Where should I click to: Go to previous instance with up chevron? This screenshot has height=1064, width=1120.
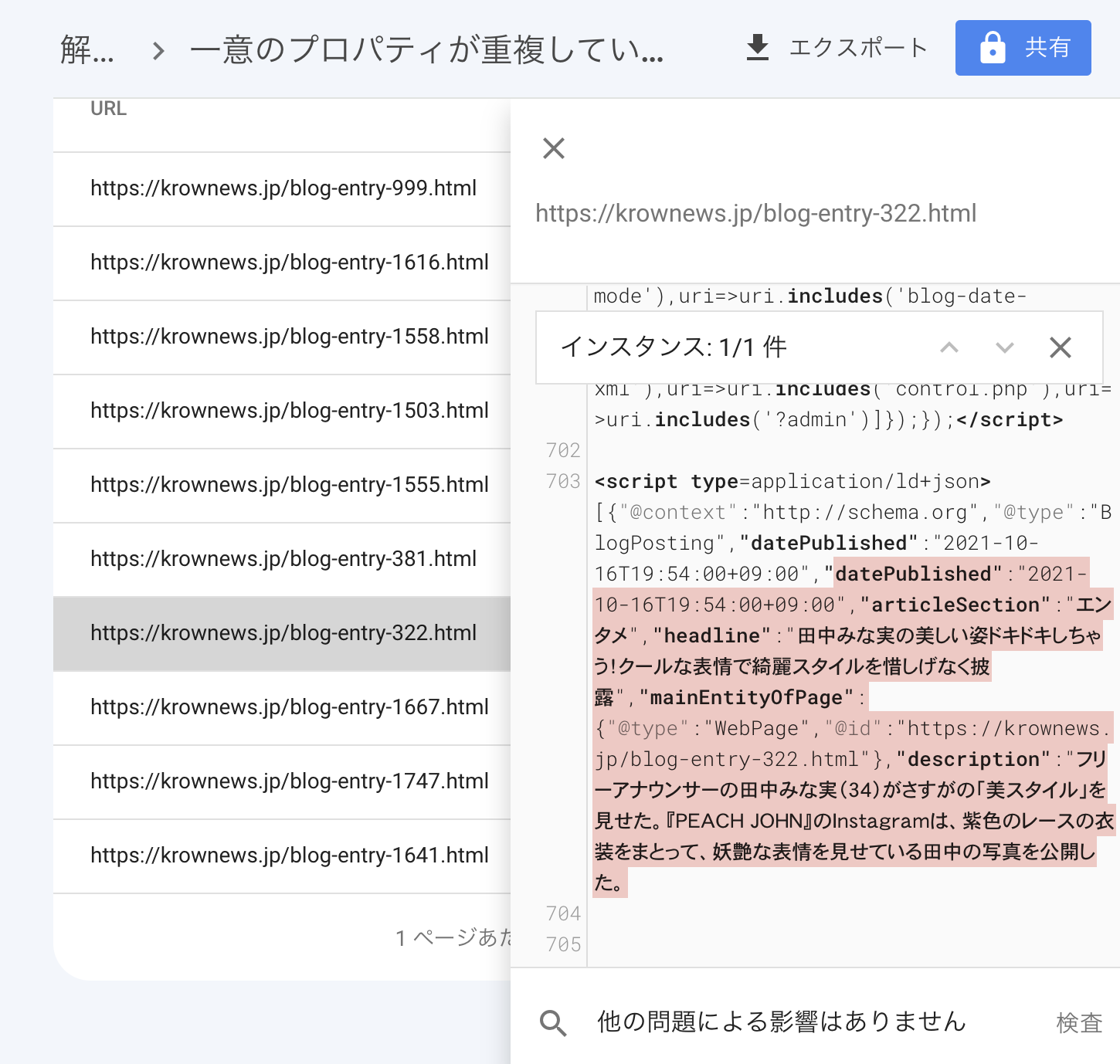coord(949,347)
